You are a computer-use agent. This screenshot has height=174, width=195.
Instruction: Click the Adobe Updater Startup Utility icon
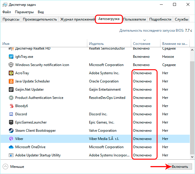pyautogui.click(x=11, y=155)
